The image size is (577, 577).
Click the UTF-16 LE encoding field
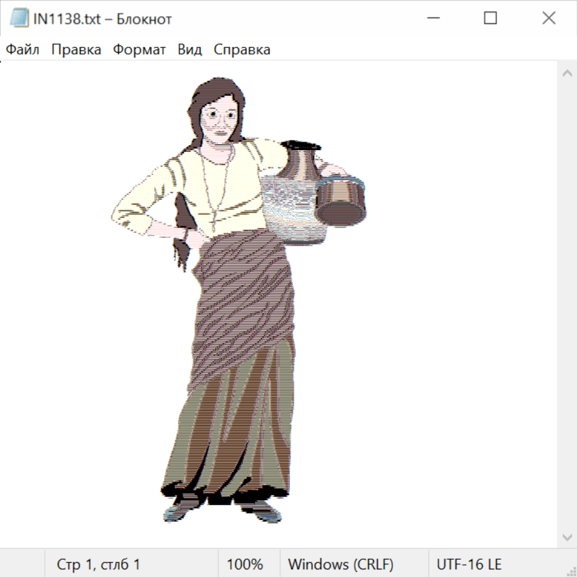click(x=469, y=564)
